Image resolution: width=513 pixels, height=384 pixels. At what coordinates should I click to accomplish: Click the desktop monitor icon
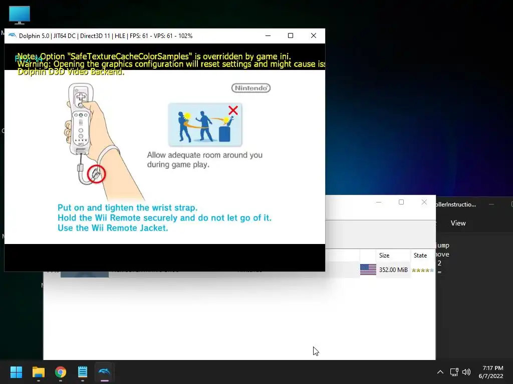pyautogui.click(x=20, y=15)
